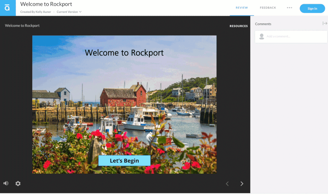
Task: Advance with the next slide arrow
Action: tap(242, 184)
